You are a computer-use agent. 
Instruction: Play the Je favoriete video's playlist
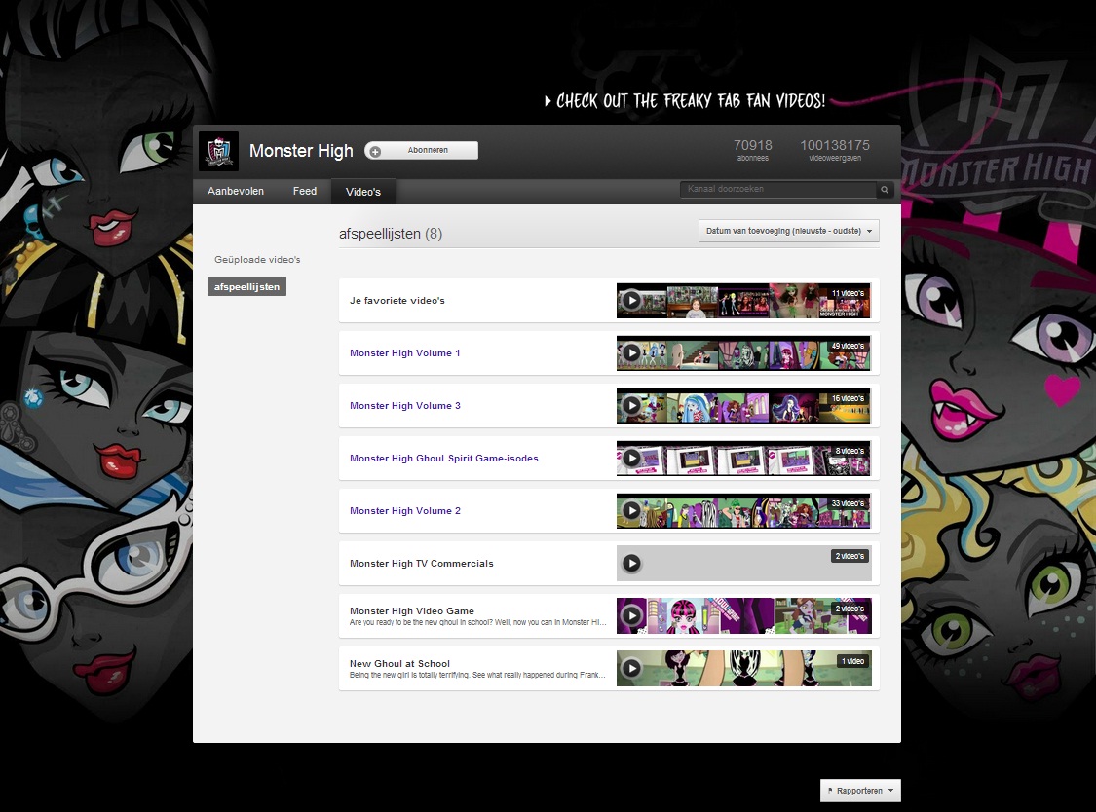pyautogui.click(x=631, y=301)
